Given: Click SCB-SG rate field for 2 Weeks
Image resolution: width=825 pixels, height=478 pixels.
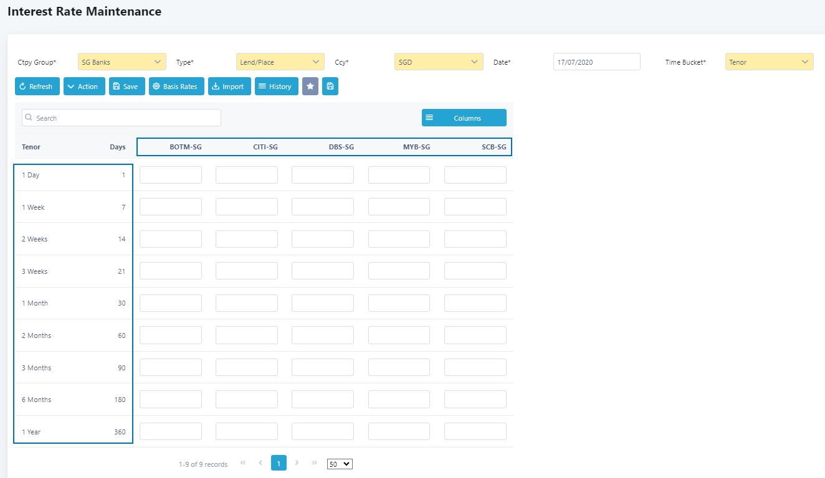Looking at the screenshot, I should [x=475, y=239].
